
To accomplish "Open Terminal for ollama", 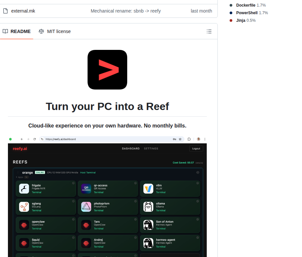I will coord(161,210).
